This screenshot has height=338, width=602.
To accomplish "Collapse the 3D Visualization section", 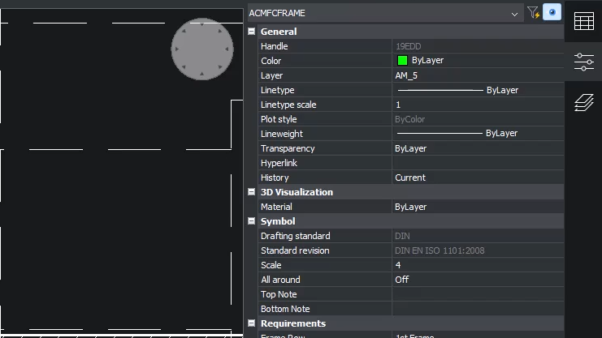I will pos(252,192).
